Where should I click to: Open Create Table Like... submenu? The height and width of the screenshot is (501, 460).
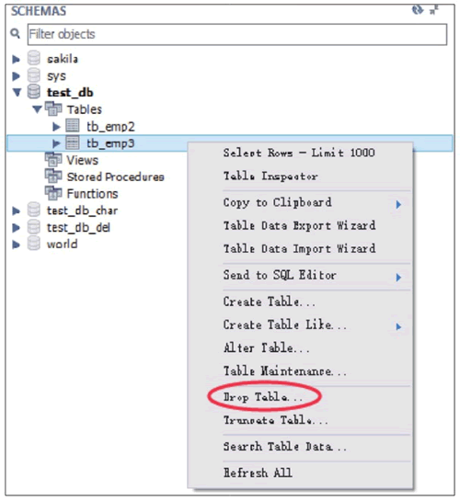pos(300,325)
